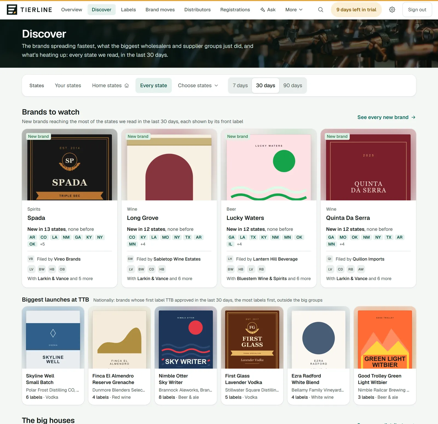
Task: Click the OB distributor badge on the Spada card
Action: coord(62,269)
